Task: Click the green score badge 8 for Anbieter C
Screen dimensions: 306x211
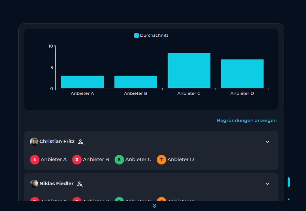Action: tap(119, 159)
